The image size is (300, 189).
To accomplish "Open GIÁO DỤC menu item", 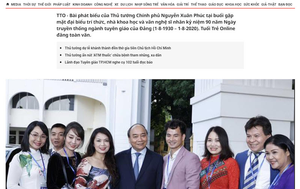I will [x=216, y=4].
